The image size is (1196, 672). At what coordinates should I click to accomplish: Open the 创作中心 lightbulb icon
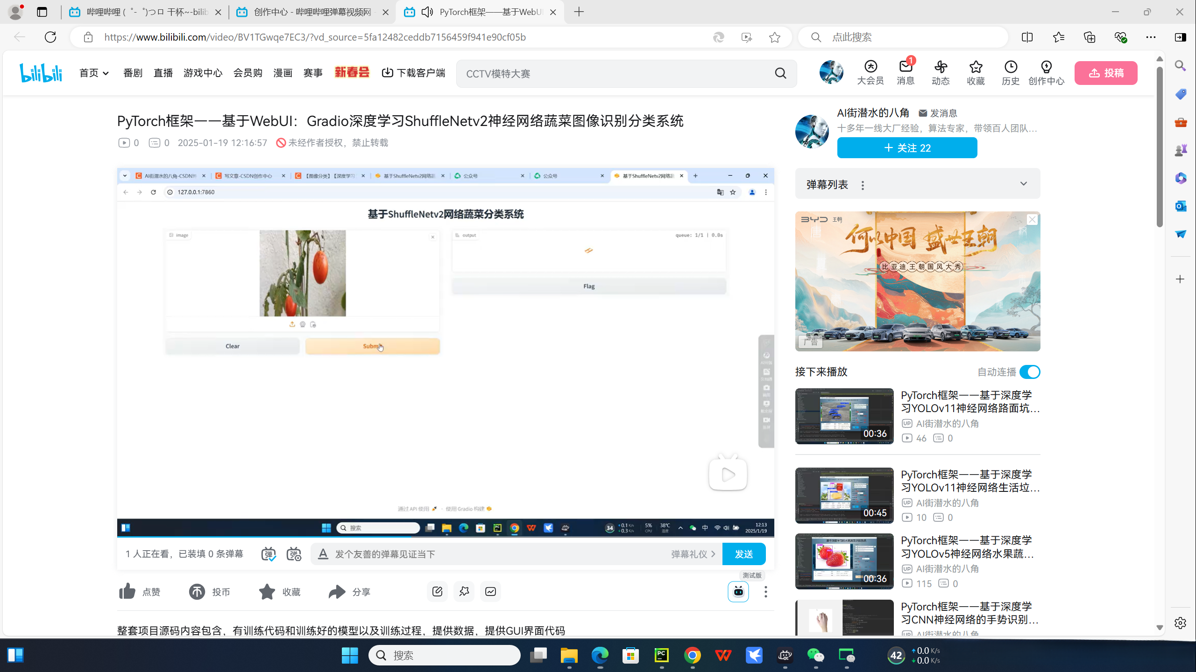1046,67
